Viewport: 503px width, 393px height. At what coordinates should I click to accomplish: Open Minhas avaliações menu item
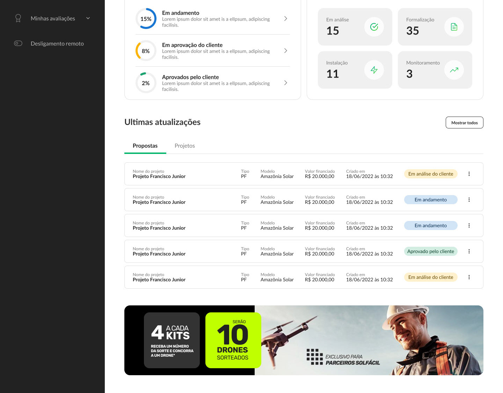pyautogui.click(x=53, y=18)
